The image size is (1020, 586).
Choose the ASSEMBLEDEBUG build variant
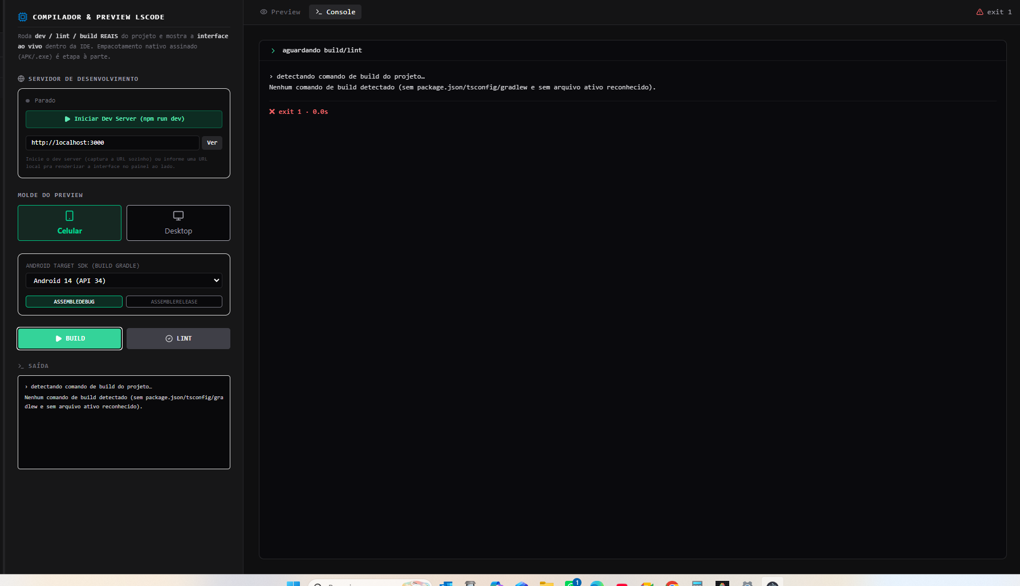click(74, 302)
